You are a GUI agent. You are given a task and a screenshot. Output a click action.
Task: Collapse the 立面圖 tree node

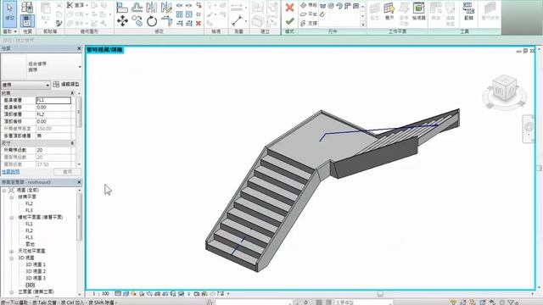[11, 292]
